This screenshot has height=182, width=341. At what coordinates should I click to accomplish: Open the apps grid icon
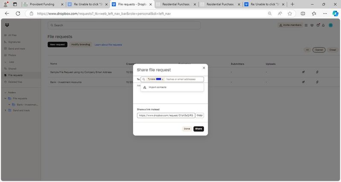pyautogui.click(x=306, y=25)
